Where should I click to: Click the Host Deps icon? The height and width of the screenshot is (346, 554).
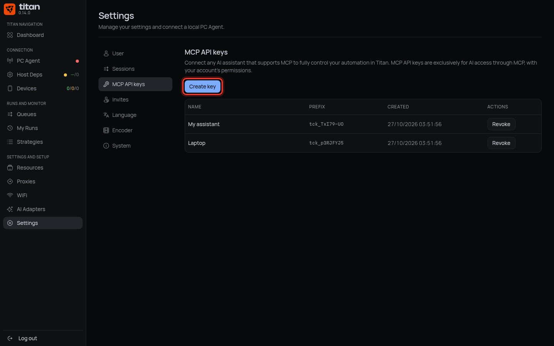[x=10, y=75]
